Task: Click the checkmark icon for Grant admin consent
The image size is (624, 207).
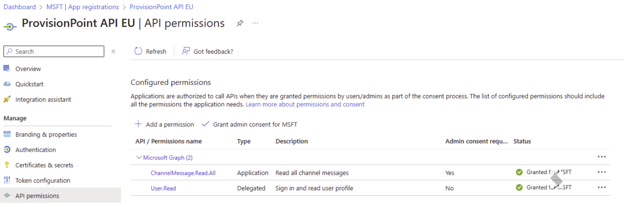Action: 205,124
